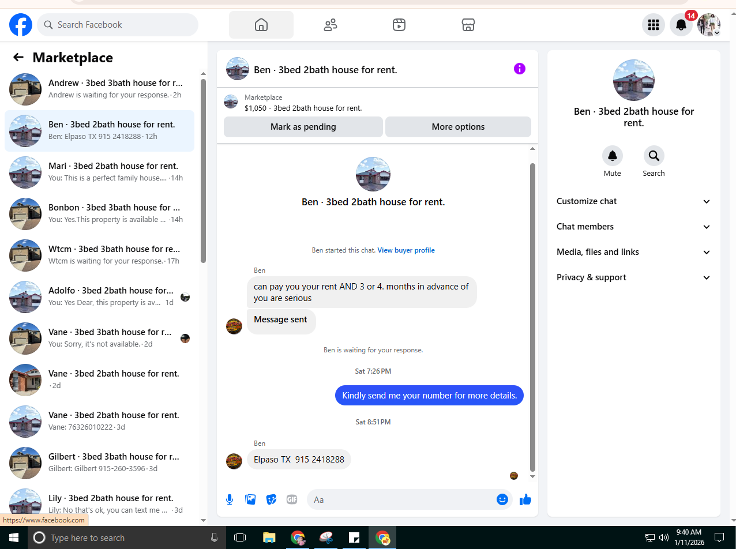The image size is (736, 549).
Task: Select Ben's 3bed 2bath conversation
Action: (99, 131)
